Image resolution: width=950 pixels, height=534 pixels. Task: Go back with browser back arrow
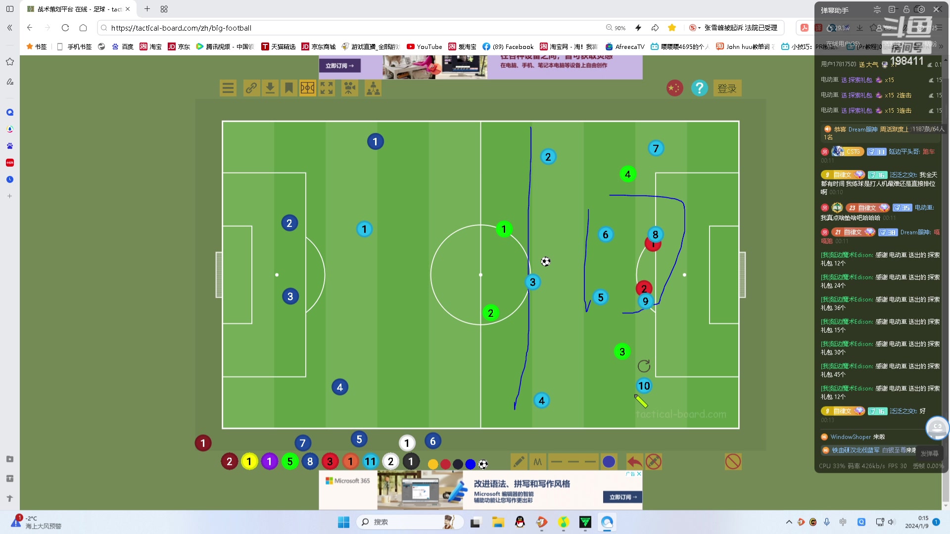click(30, 28)
